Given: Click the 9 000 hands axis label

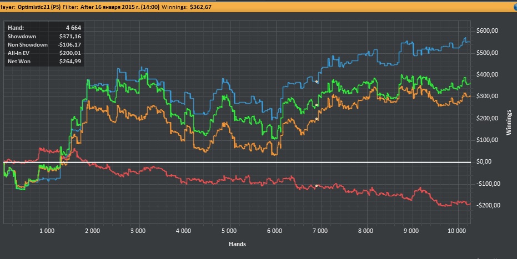Looking at the screenshot, I should [411, 231].
